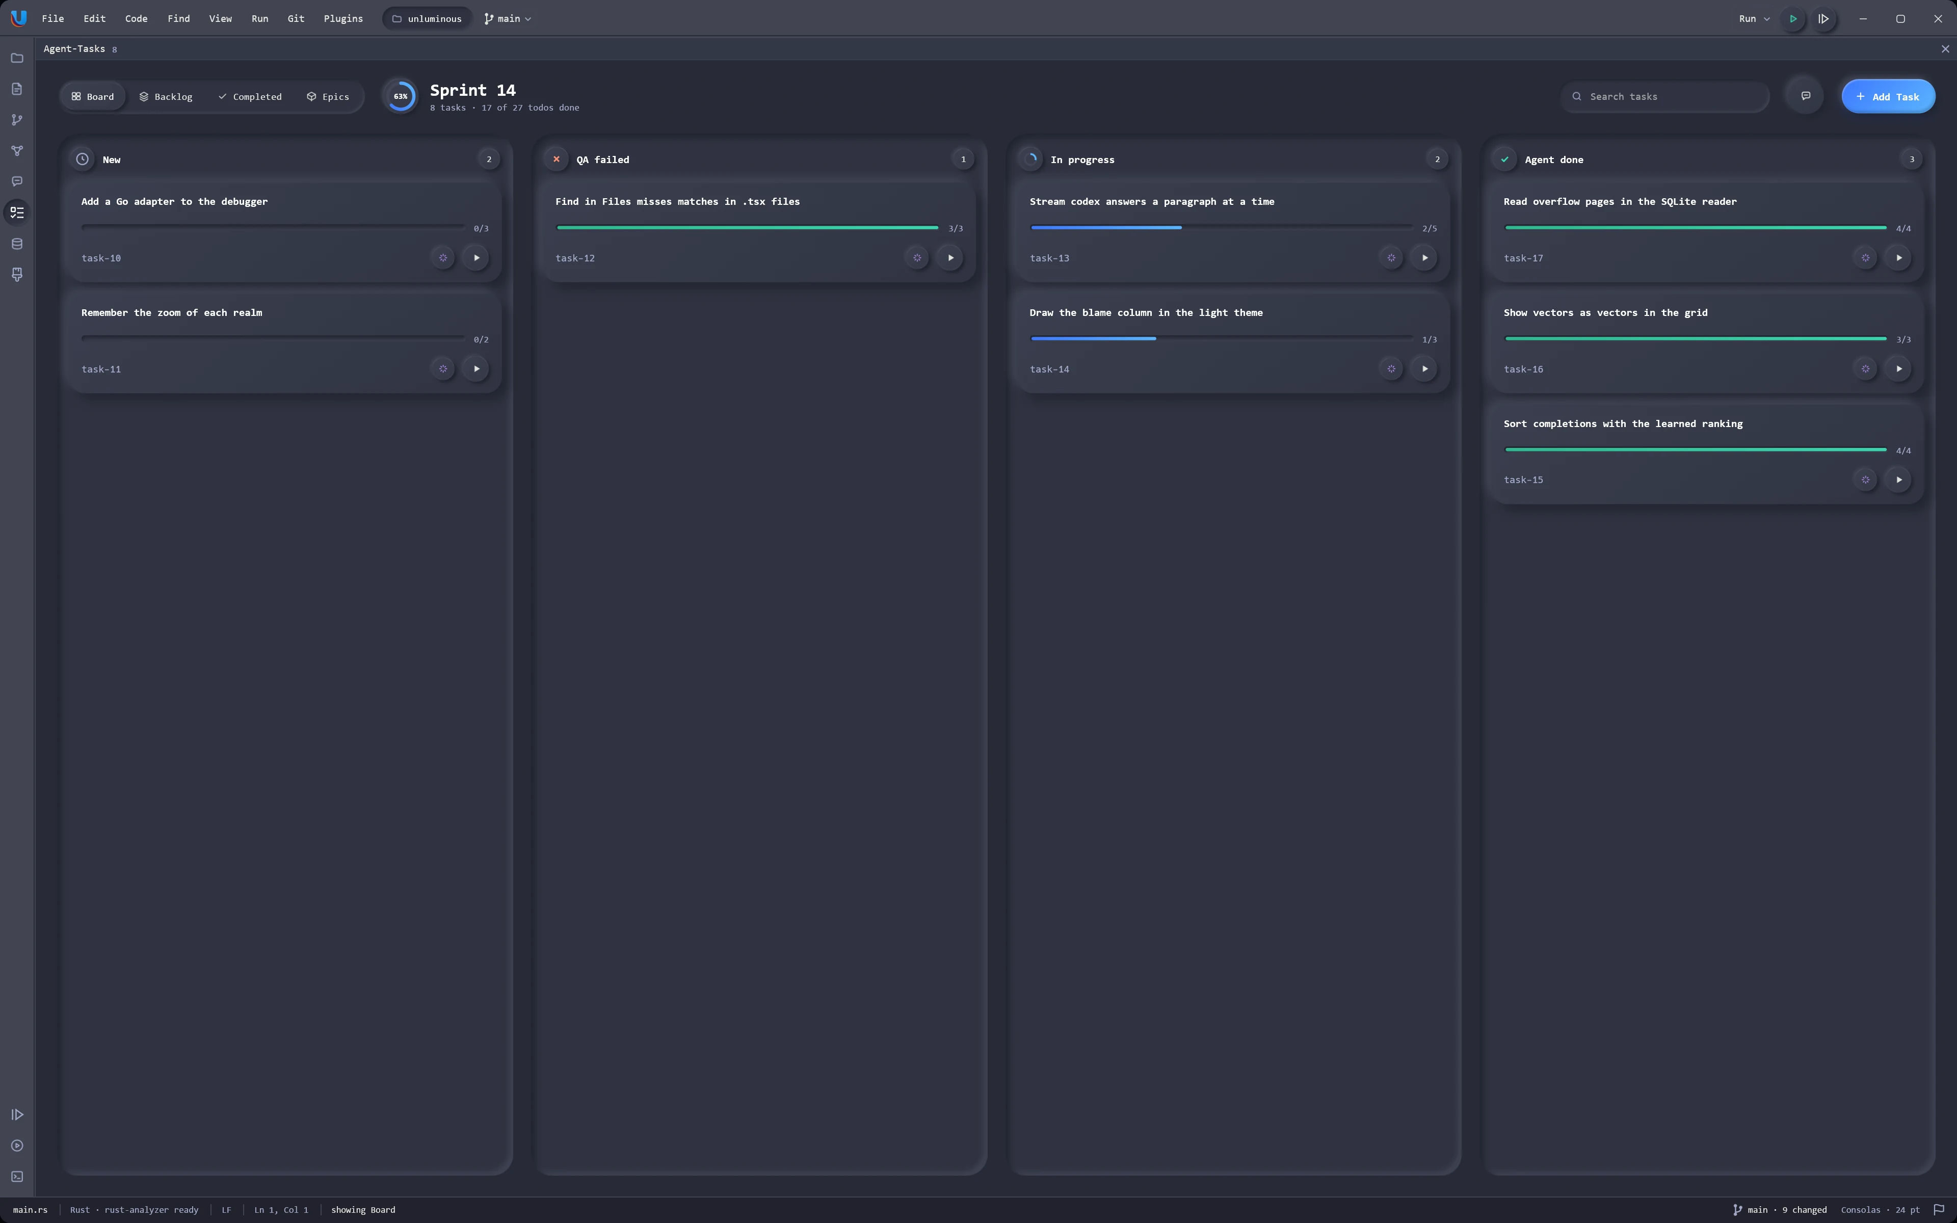Click agent settings icon on task-15 card
This screenshot has width=1957, height=1223.
(x=1865, y=480)
